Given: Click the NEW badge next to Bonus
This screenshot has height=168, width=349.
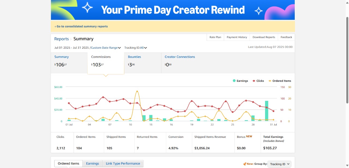Looking at the screenshot, I should [249, 136].
